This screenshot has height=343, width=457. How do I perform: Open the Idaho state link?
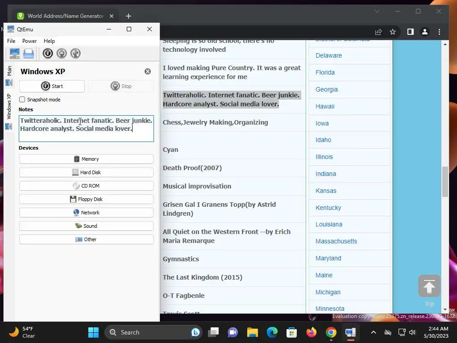point(323,140)
